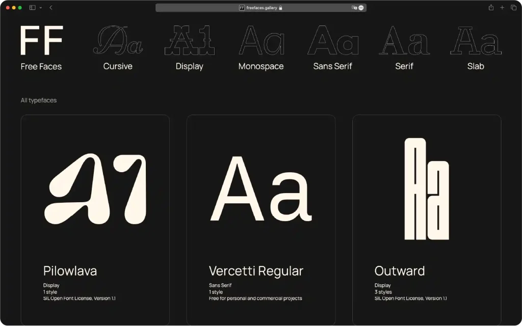Browse the Sans Serif category

click(332, 48)
